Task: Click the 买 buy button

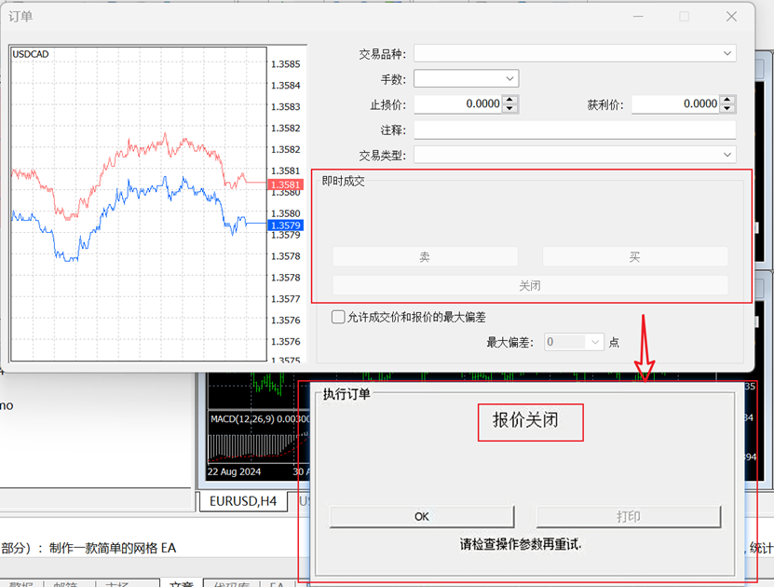Action: (634, 257)
